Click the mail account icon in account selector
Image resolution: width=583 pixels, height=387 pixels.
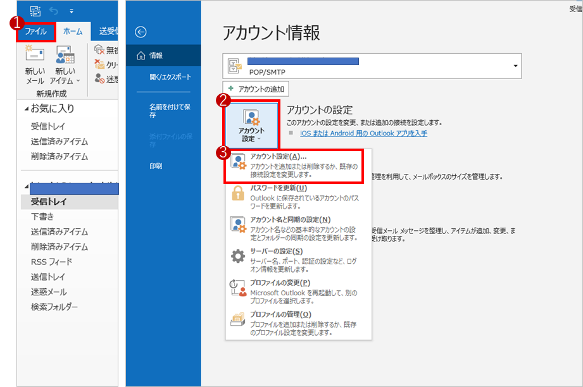(x=235, y=66)
